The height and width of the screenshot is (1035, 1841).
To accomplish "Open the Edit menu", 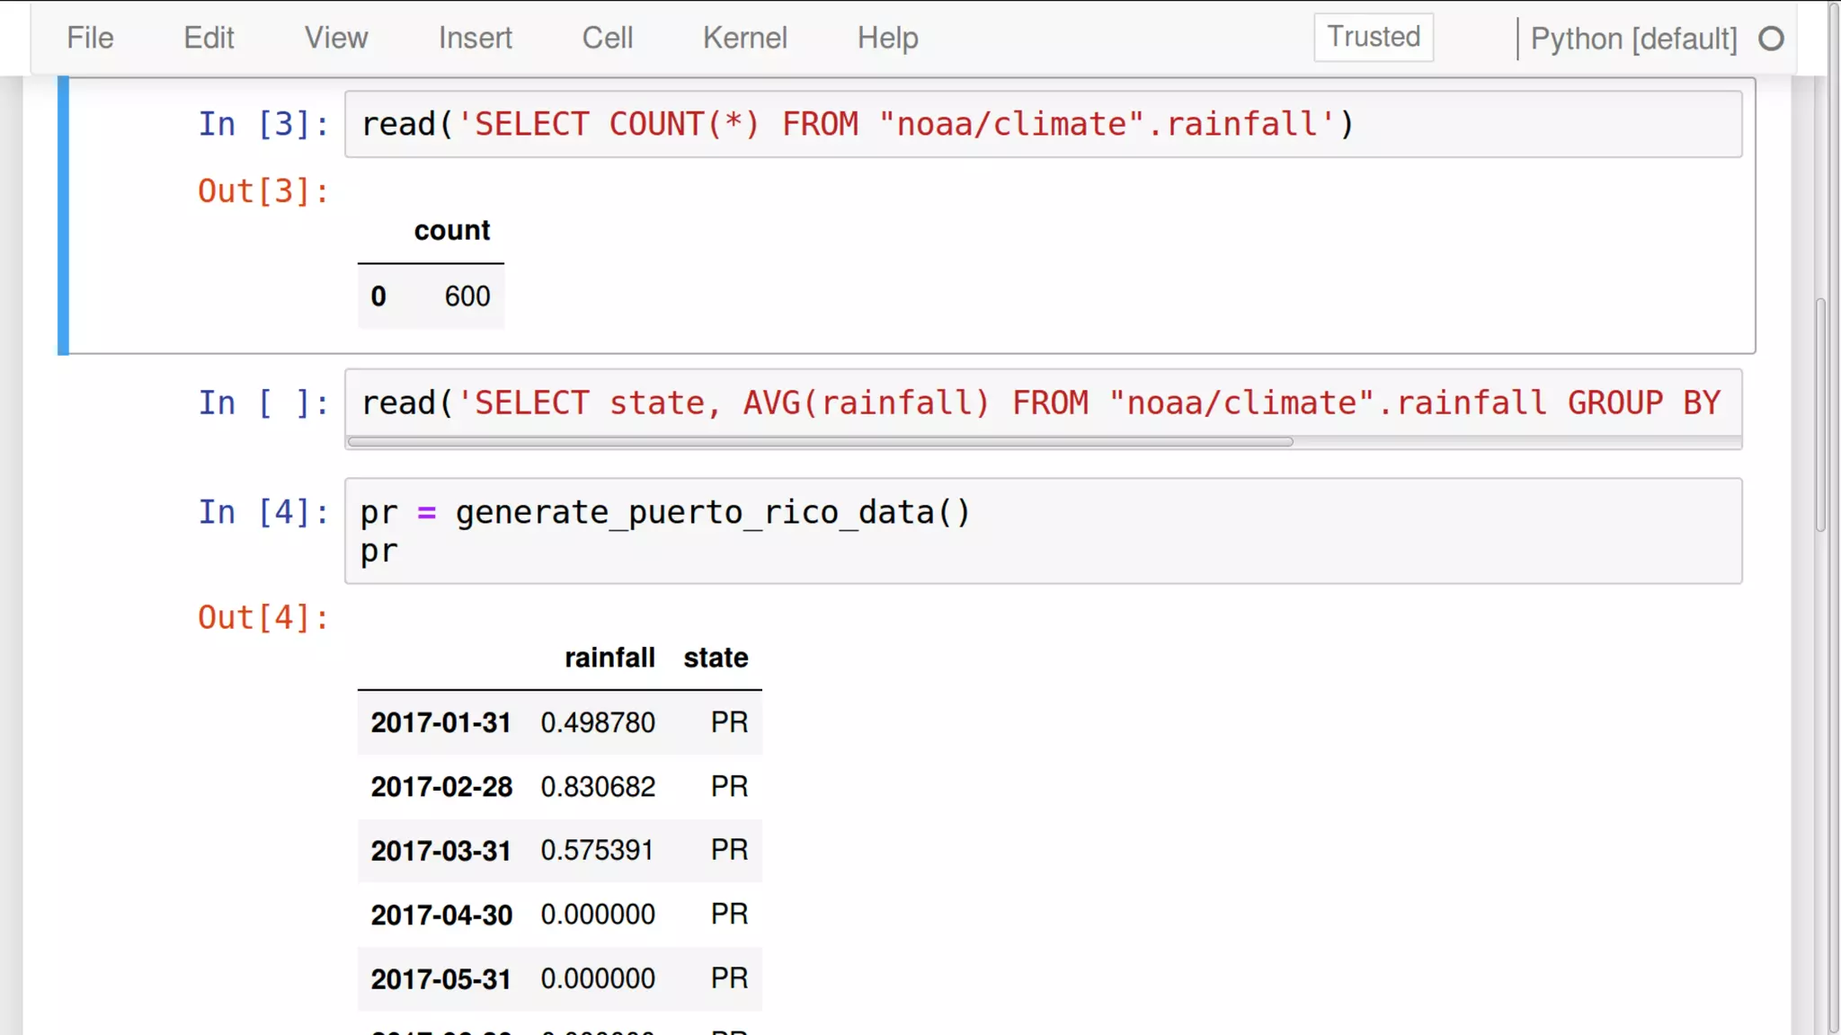I will [x=209, y=38].
